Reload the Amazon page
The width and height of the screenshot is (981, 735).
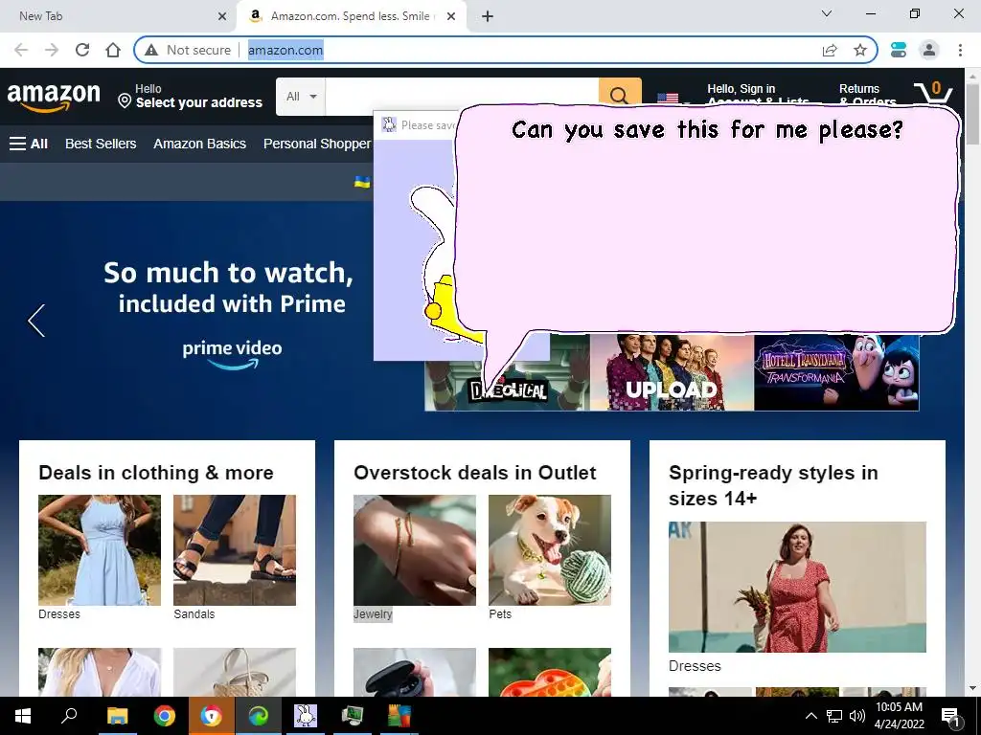82,50
